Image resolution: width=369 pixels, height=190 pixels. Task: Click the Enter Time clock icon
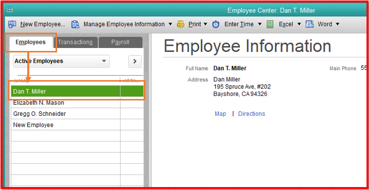(216, 24)
